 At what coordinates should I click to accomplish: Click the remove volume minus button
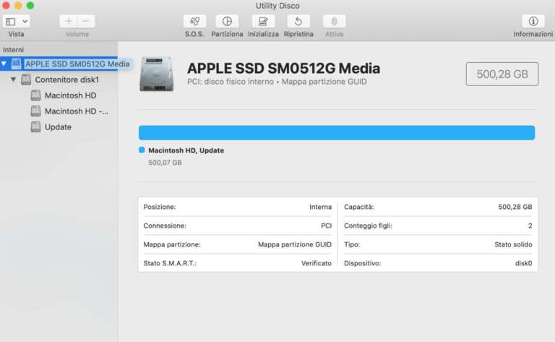(86, 21)
